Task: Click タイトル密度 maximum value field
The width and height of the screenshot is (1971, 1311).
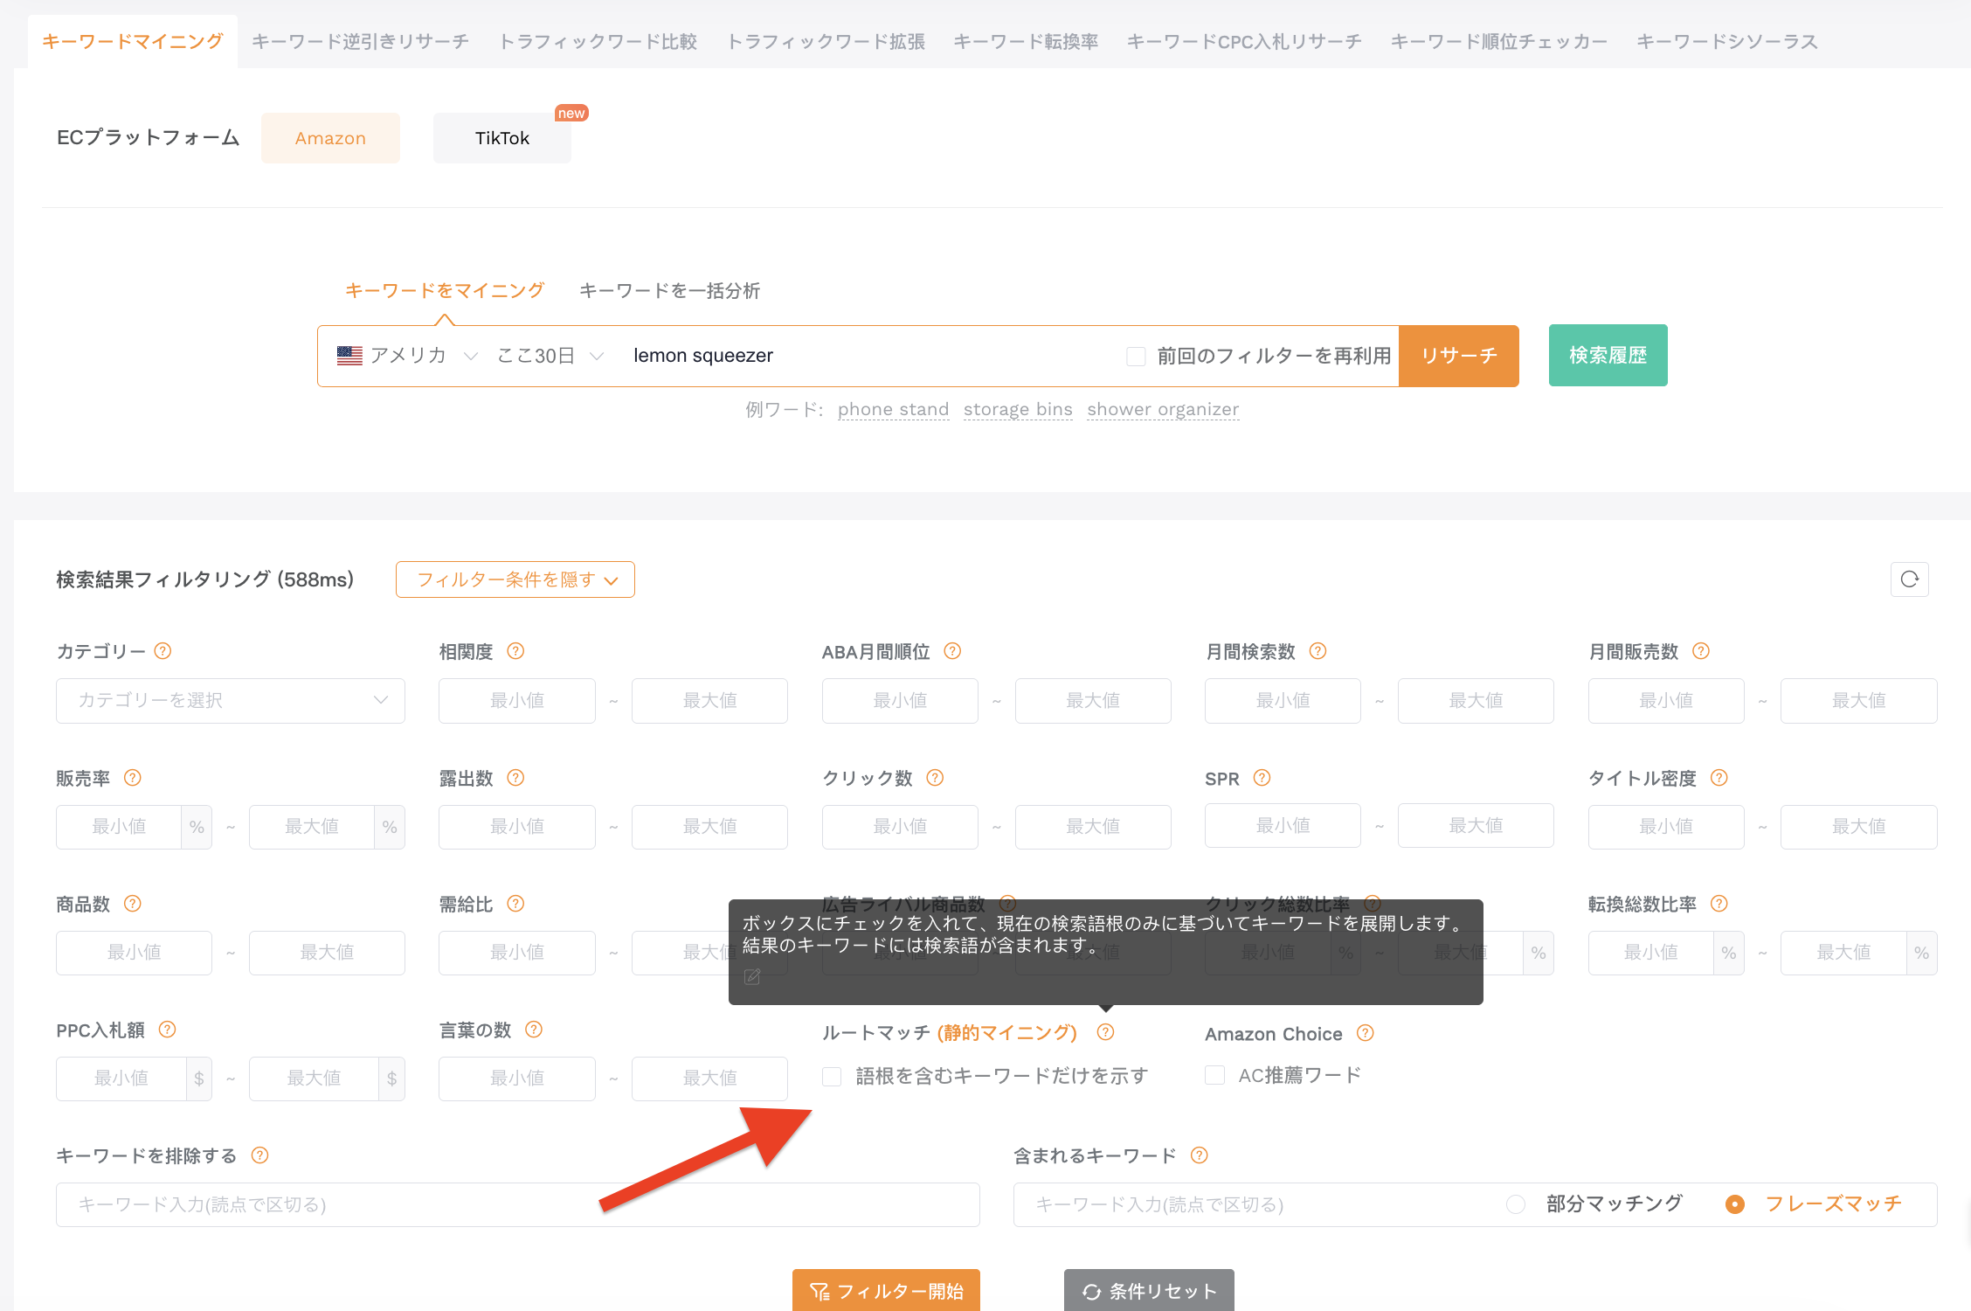Action: tap(1858, 827)
